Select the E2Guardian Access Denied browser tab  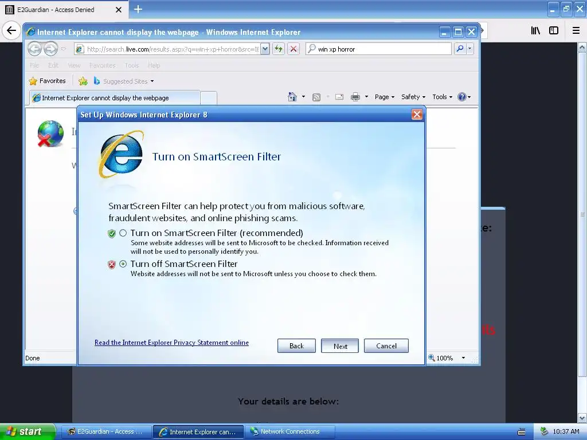(64, 10)
